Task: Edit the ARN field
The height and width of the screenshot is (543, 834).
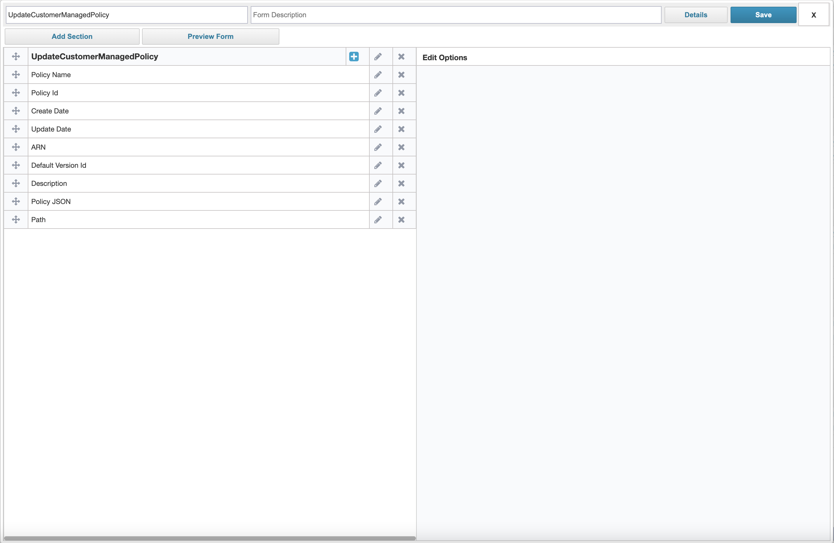Action: tap(378, 147)
